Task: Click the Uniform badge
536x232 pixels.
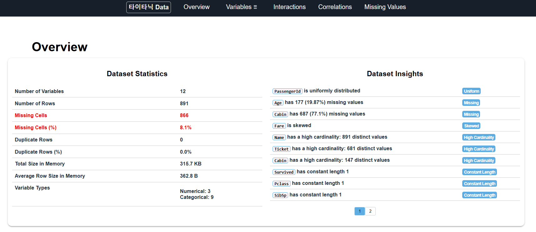Action: tap(471, 91)
